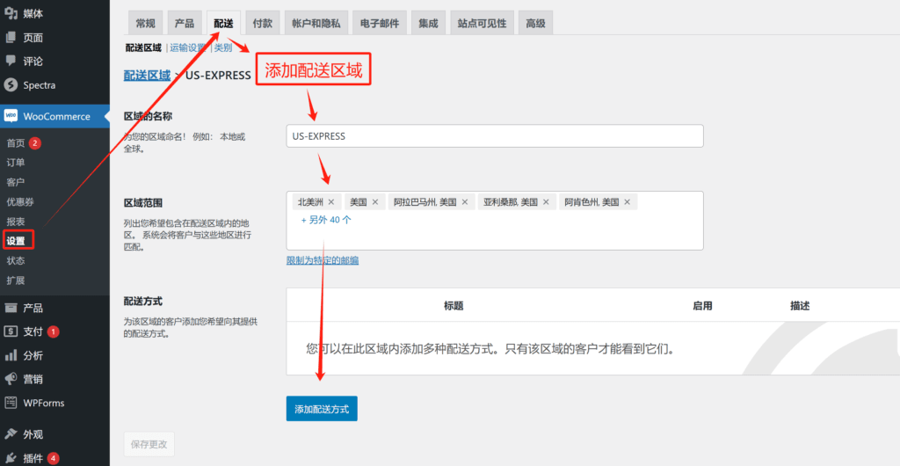Open WooCommerce 状态 submenu item
The height and width of the screenshot is (466, 900).
16,260
